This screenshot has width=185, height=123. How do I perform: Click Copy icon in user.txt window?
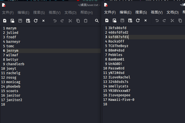point(78,21)
